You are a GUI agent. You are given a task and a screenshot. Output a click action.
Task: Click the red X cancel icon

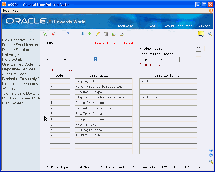(53, 34)
